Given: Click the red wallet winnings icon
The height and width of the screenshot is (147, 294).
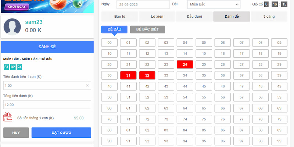Looking at the screenshot, I should [x=8, y=118].
